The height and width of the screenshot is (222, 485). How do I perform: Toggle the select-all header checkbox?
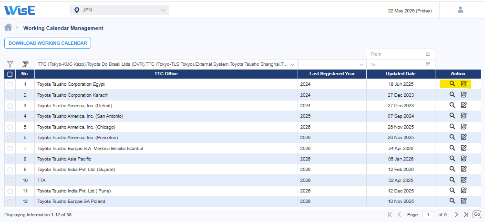coord(10,74)
